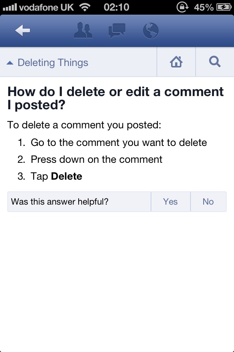Tap the cellular signal strength bars
This screenshot has height=352, width=234.
tap(10, 7)
